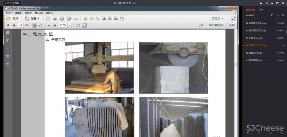Open the Layers panel in left sidebar
Image resolution: width=287 pixels, height=137 pixels.
coord(8,56)
